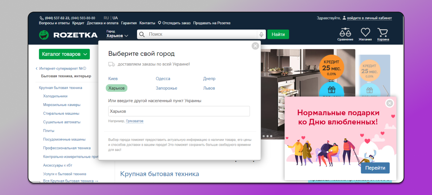Open the Кредит menu item

78,23
